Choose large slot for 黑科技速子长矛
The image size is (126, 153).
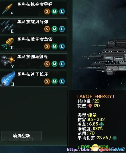point(62,81)
